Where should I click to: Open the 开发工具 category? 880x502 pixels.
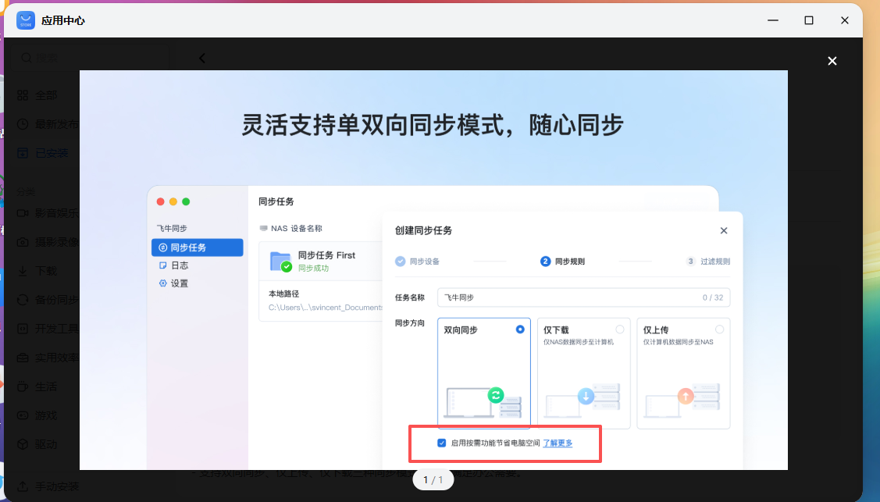point(48,329)
